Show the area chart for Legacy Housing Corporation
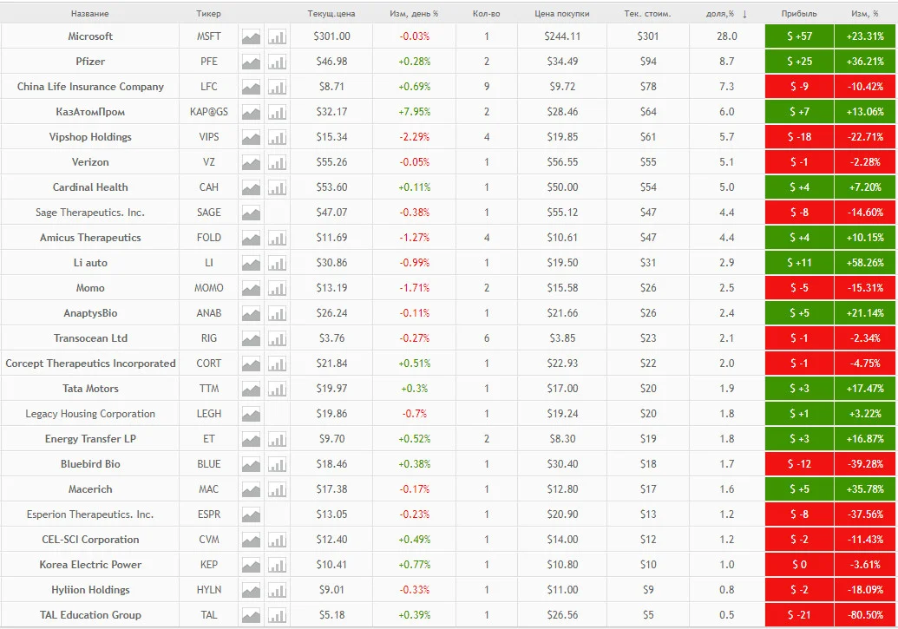898x629 pixels. (251, 416)
